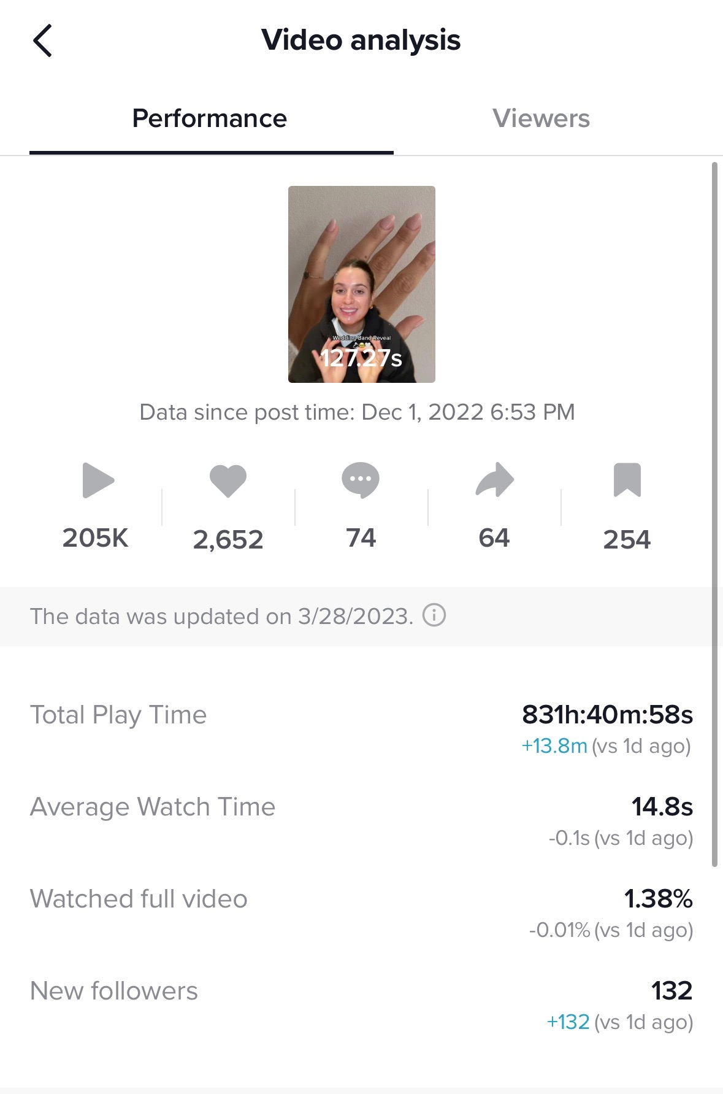Switch to the Viewers tab
The height and width of the screenshot is (1094, 723).
[x=541, y=118]
